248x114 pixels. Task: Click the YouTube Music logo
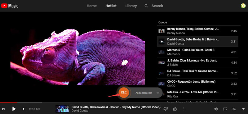10,6
